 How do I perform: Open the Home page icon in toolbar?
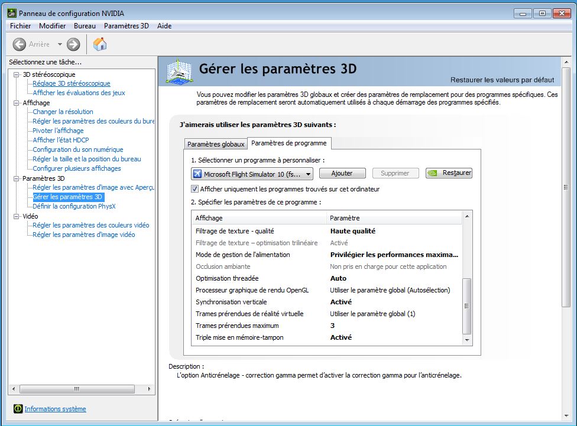coord(100,44)
